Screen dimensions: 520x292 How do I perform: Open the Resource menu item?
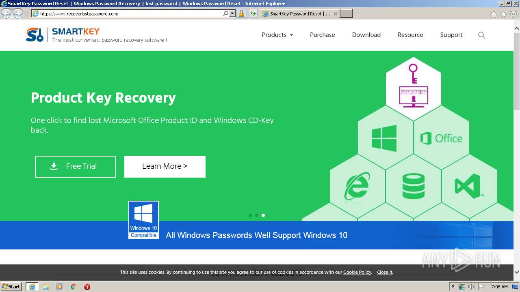coord(410,35)
